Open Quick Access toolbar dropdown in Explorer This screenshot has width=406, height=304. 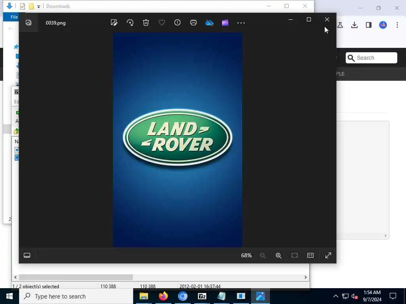pos(38,6)
